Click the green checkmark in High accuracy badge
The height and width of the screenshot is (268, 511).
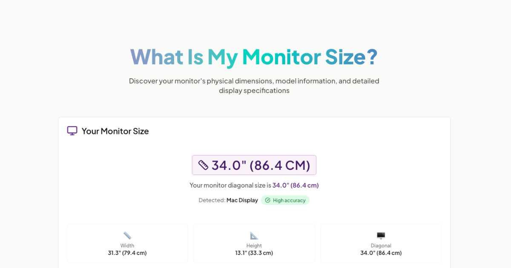(x=267, y=200)
